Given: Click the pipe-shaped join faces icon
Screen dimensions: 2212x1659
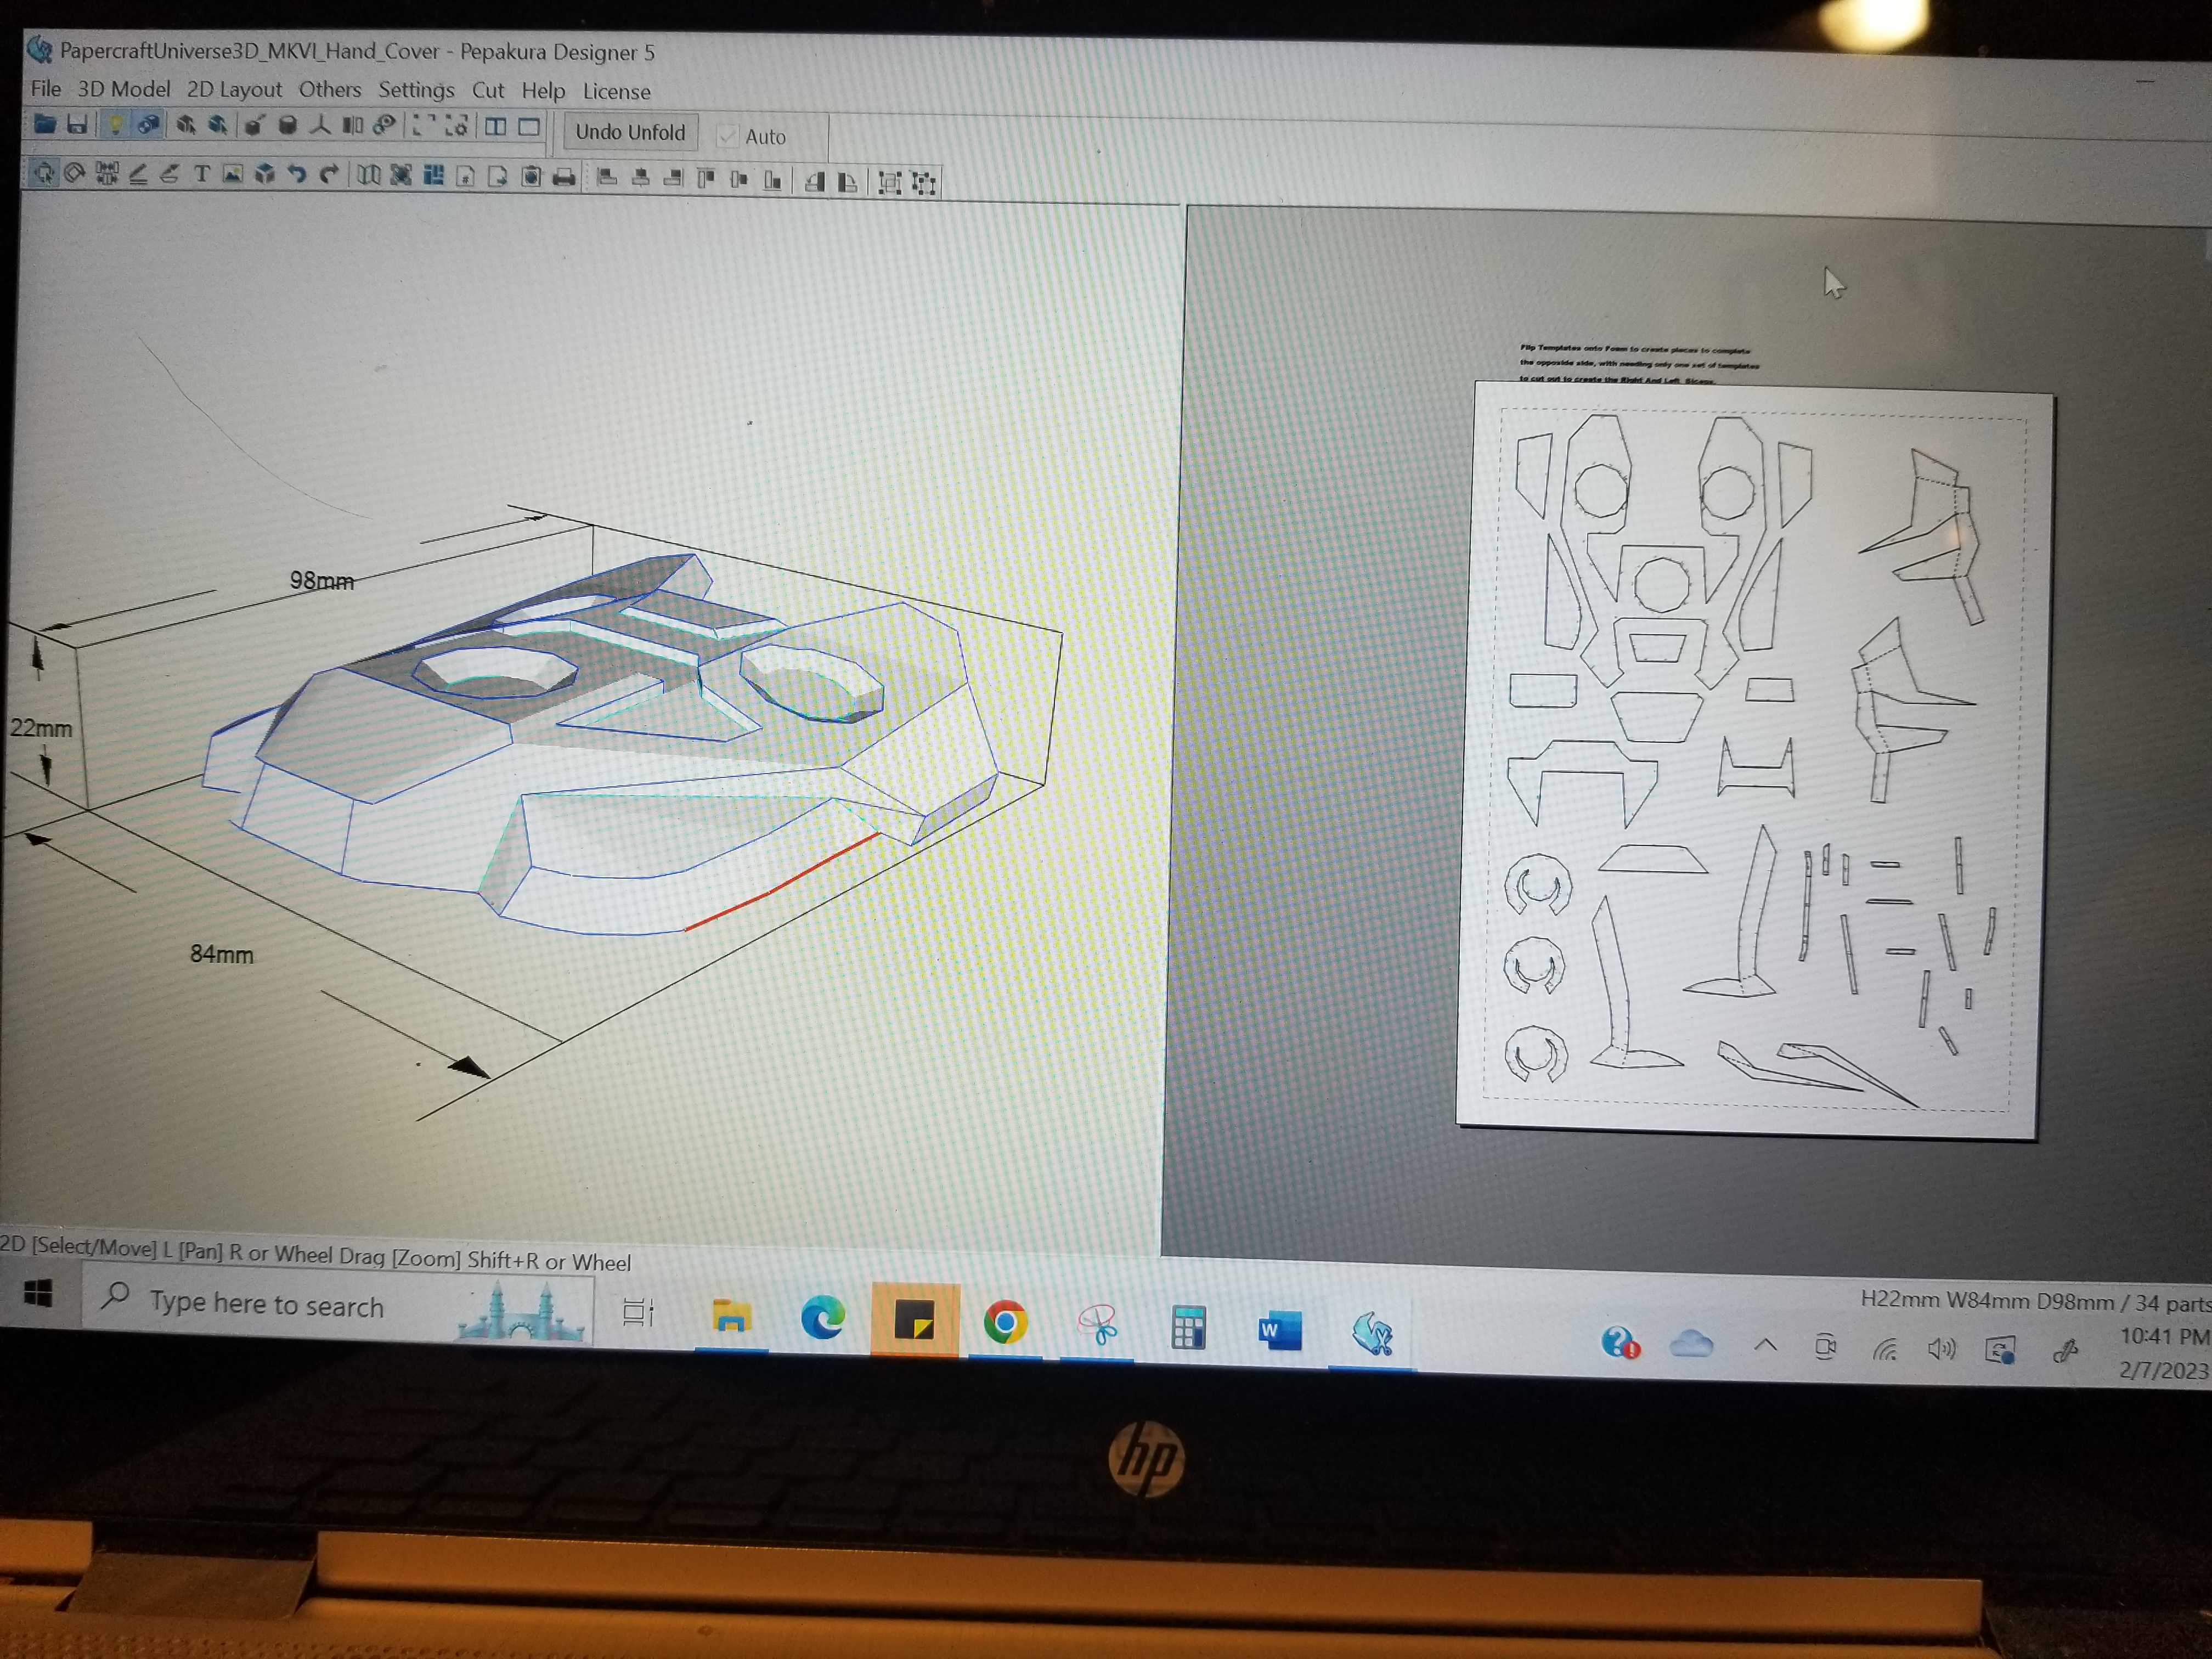Looking at the screenshot, I should (x=287, y=125).
